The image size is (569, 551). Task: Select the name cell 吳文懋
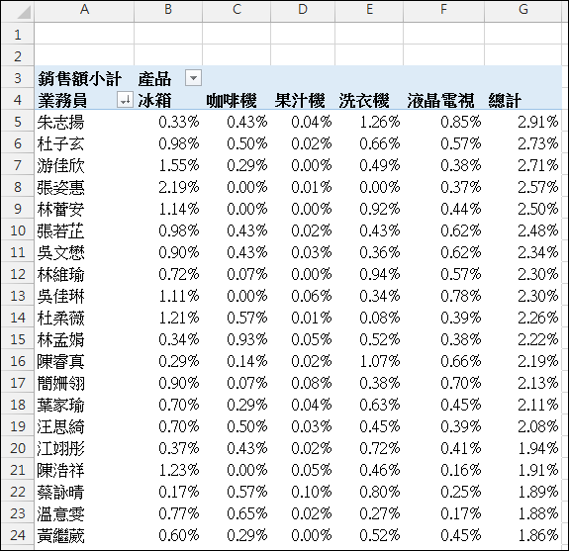84,252
